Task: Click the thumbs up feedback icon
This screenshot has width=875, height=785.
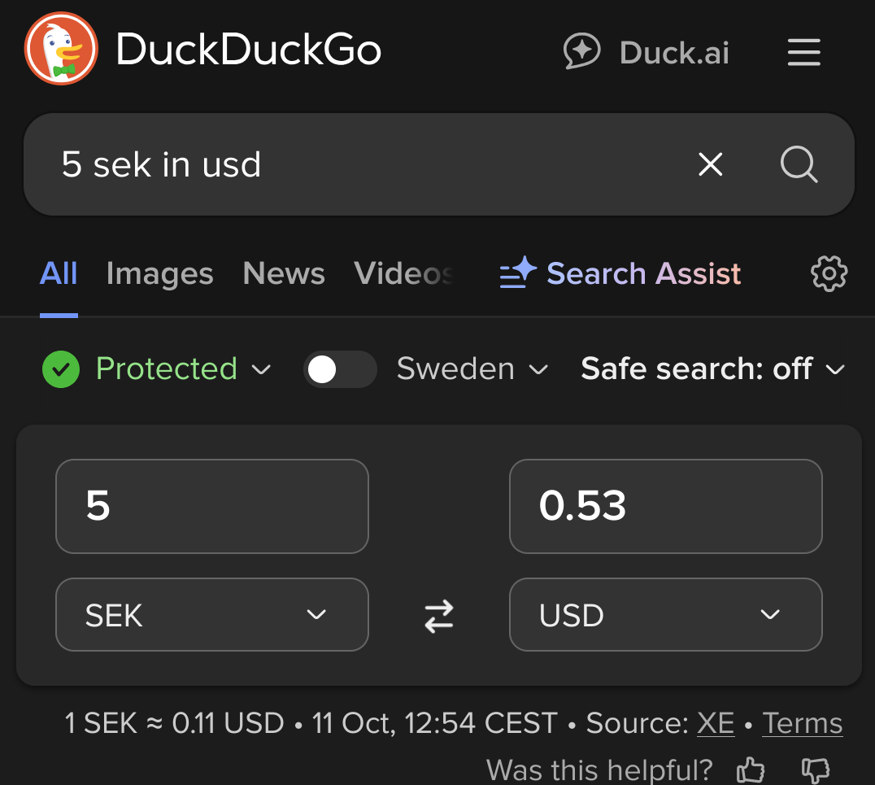Action: click(x=750, y=770)
